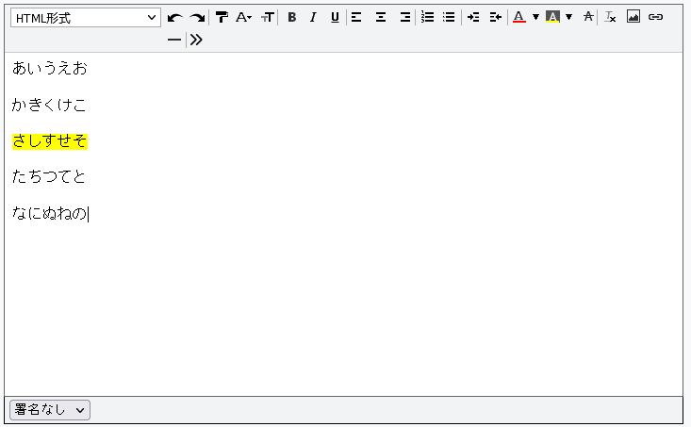Viewport: 691px width, 427px height.
Task: Click the line あいうえお
Action: pos(50,68)
